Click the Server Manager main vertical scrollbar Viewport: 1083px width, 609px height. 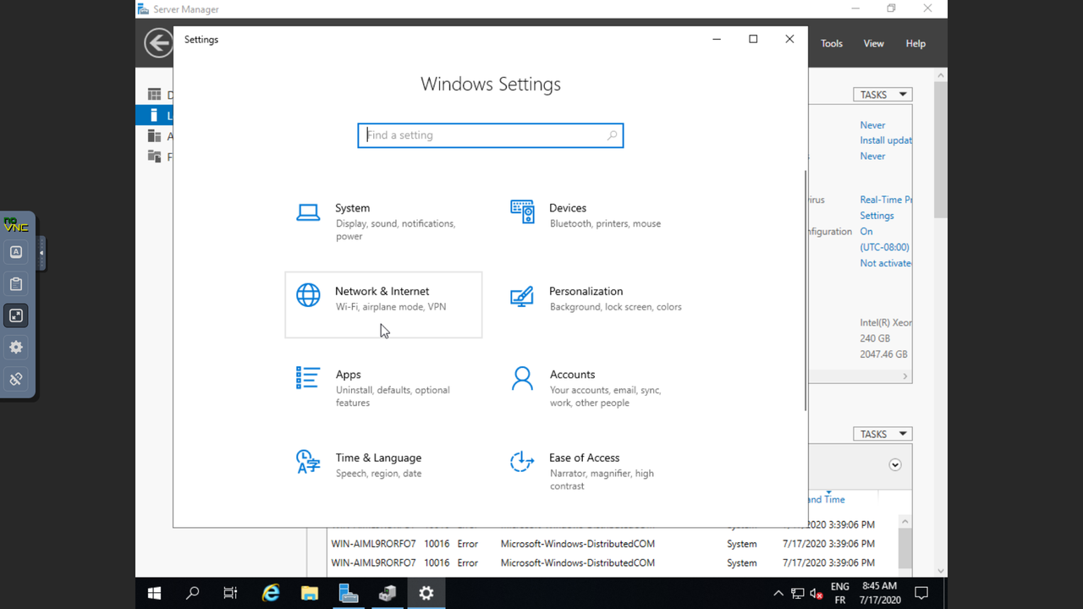941,149
